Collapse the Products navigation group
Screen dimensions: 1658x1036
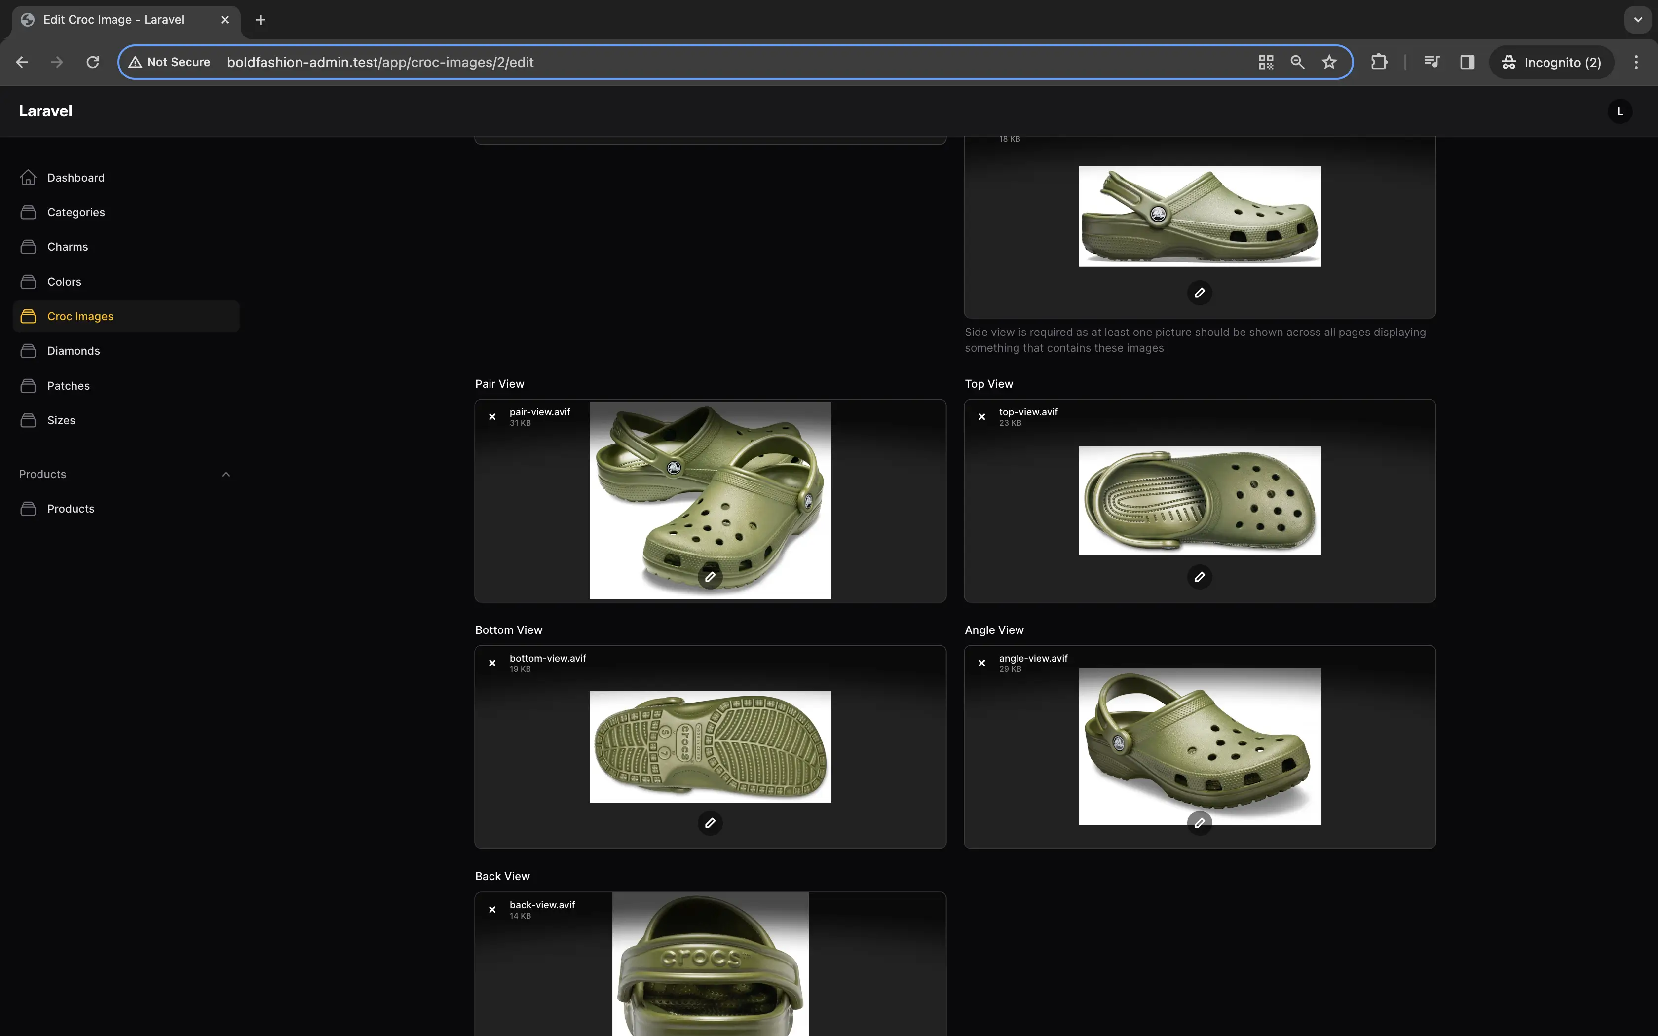226,474
